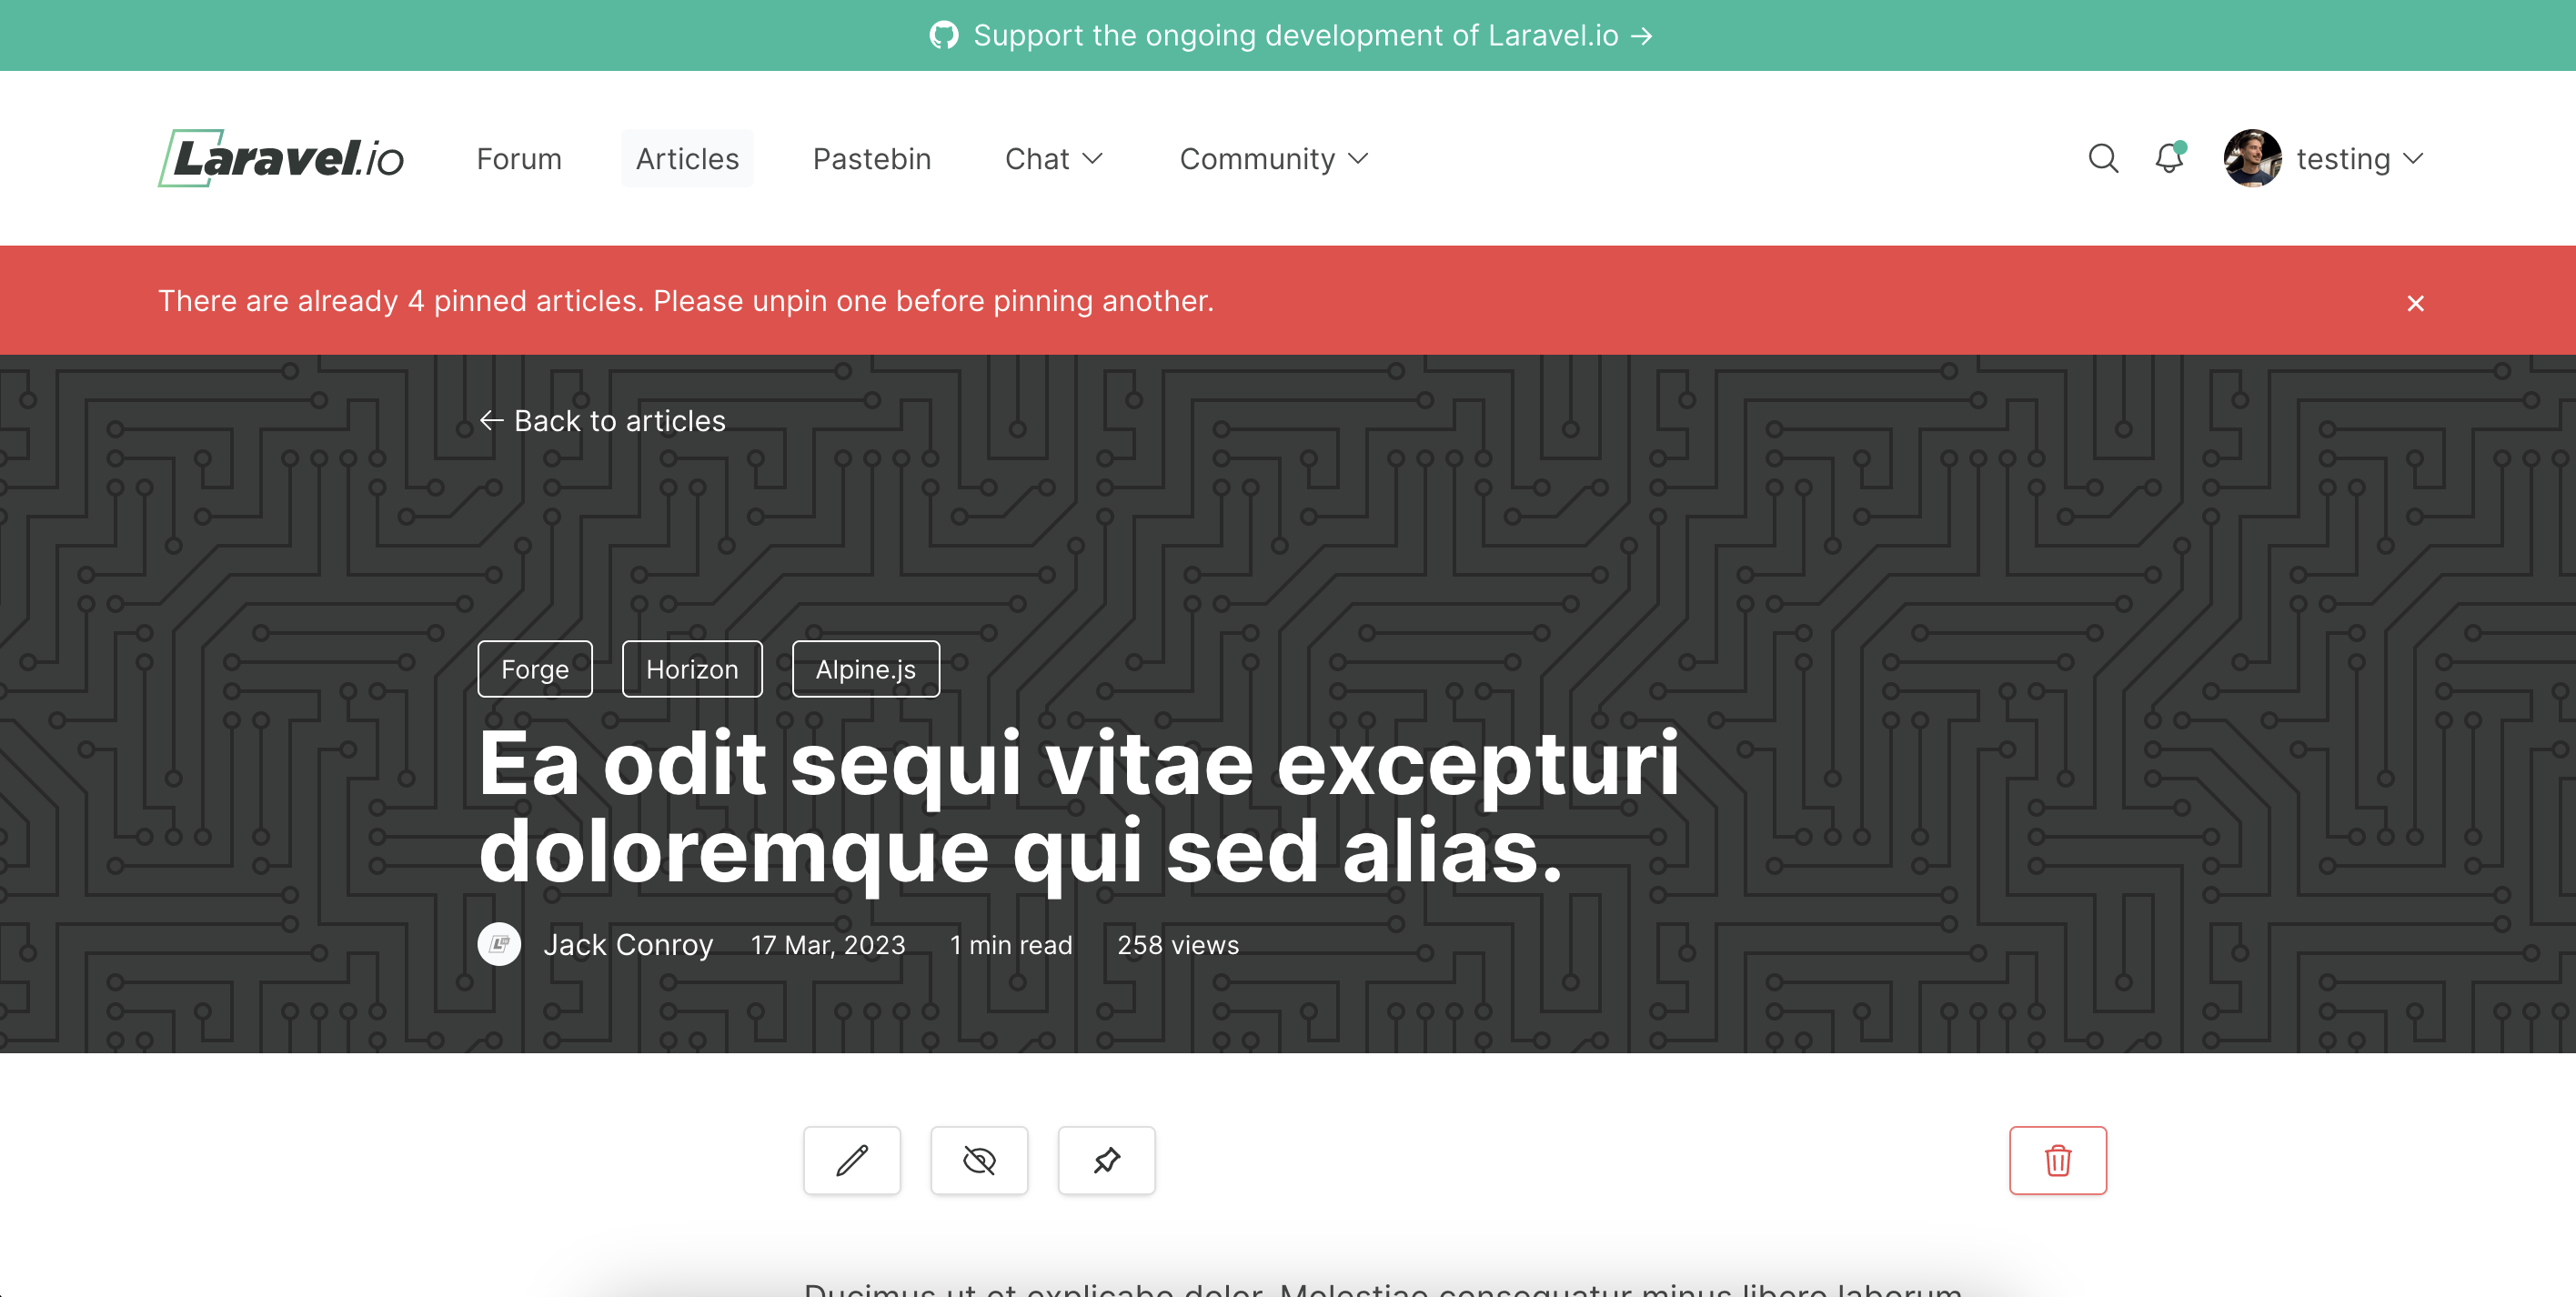Delete article with red trash icon
This screenshot has width=2576, height=1297.
[x=2057, y=1160]
